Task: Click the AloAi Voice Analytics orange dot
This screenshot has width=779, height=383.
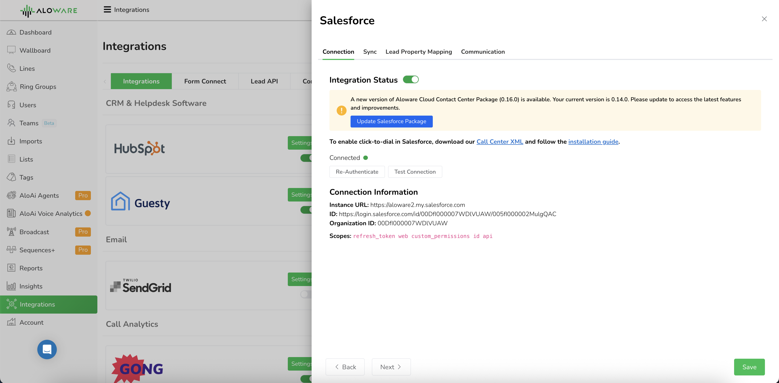Action: point(88,213)
